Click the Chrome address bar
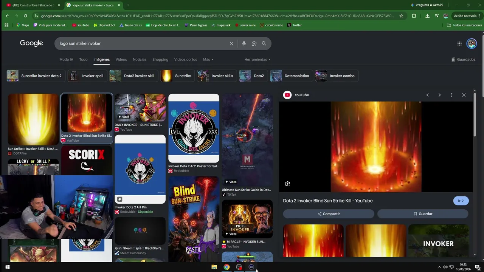This screenshot has height=272, width=484. pos(217,16)
